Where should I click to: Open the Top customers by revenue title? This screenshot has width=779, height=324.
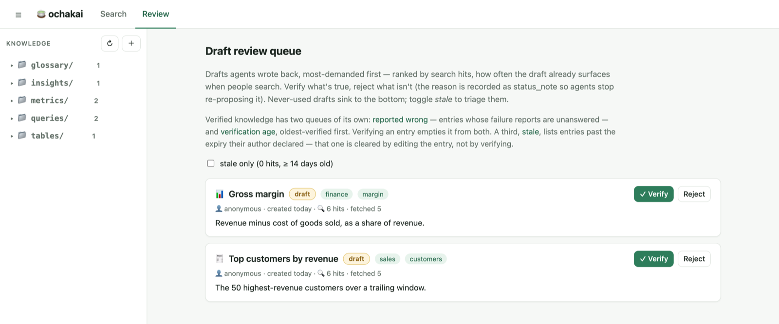[283, 259]
